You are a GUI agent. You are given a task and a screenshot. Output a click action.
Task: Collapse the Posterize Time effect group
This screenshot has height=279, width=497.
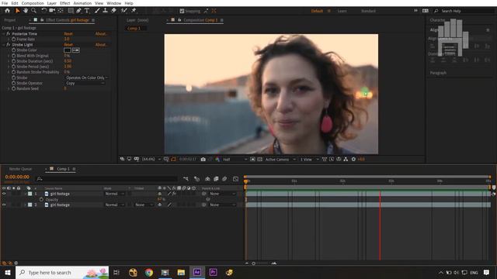tap(3, 34)
